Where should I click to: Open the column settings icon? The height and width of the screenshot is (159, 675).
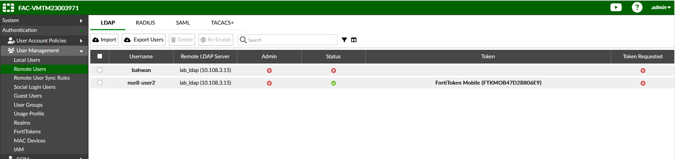[x=354, y=40]
